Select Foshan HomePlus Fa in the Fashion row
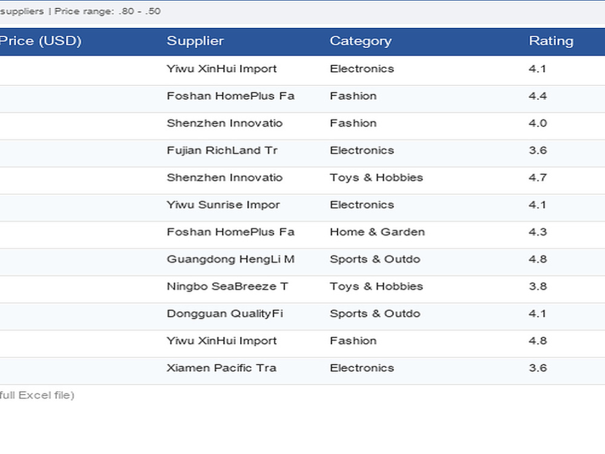 click(231, 96)
